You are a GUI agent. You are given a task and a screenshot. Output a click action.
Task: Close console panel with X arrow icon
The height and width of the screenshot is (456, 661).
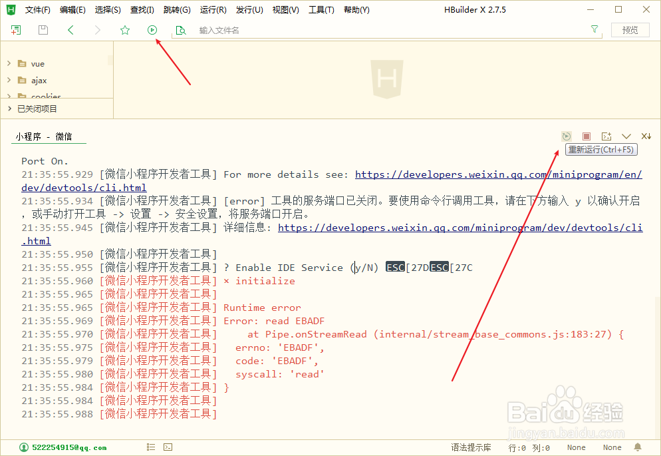[x=646, y=136]
